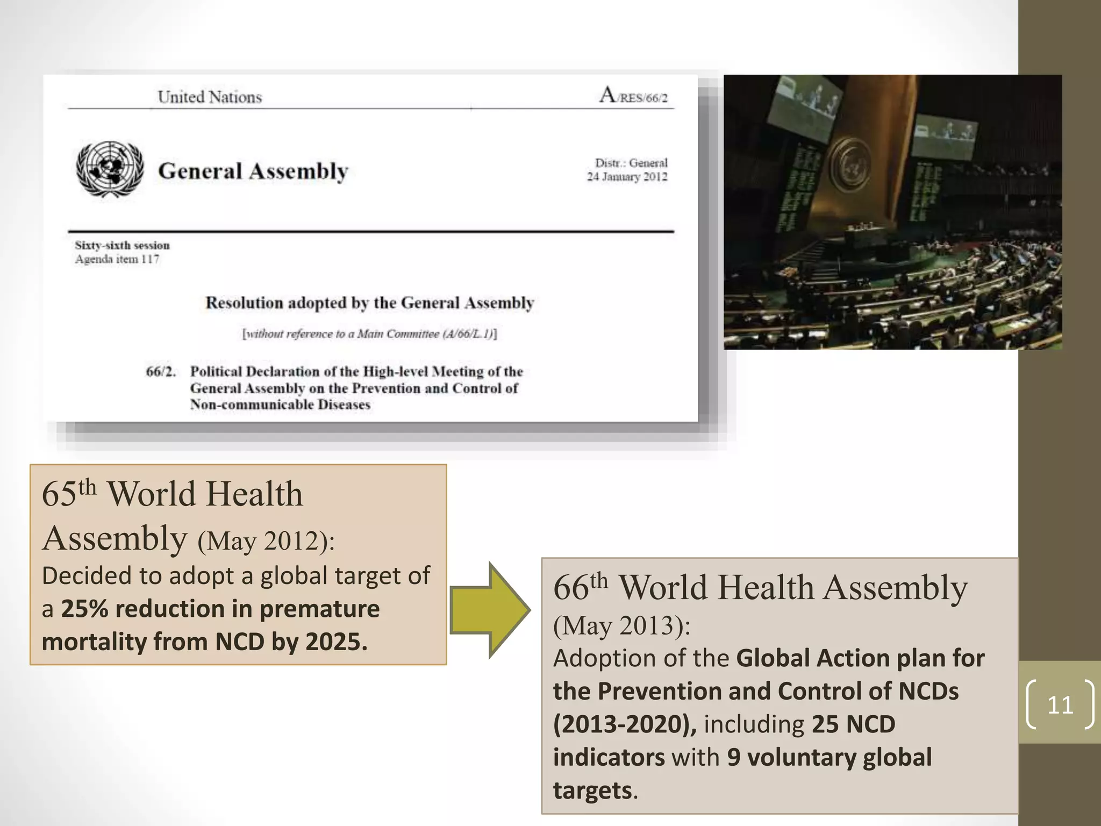Select the UN resolution document image
The width and height of the screenshot is (1101, 826).
370,248
